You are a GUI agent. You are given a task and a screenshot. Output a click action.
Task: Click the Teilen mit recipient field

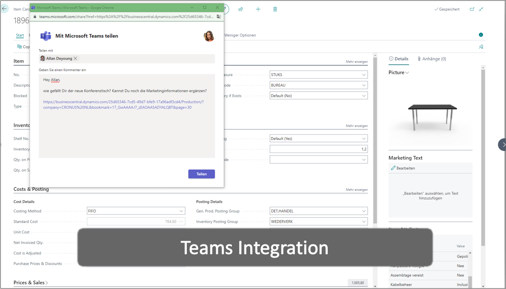(127, 58)
